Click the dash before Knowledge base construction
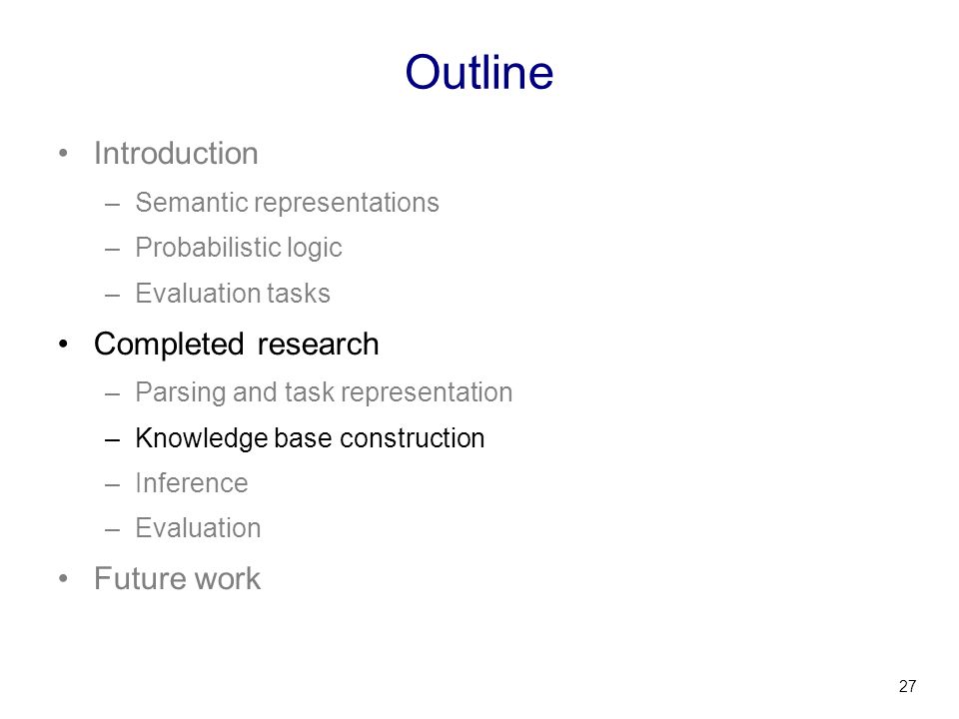The height and width of the screenshot is (719, 959). [x=112, y=439]
